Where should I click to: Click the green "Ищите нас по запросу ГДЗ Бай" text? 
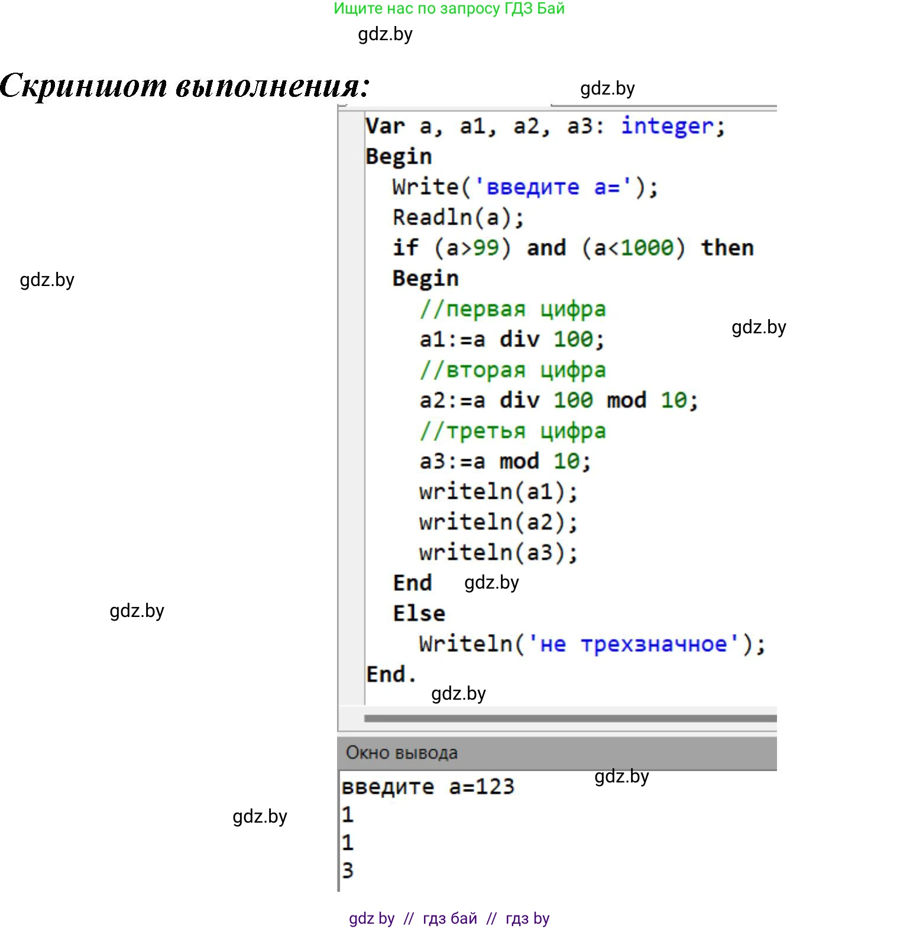(449, 9)
